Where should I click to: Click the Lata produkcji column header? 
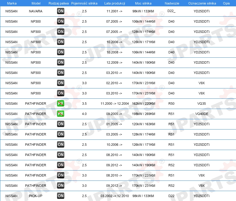[x=115, y=3]
